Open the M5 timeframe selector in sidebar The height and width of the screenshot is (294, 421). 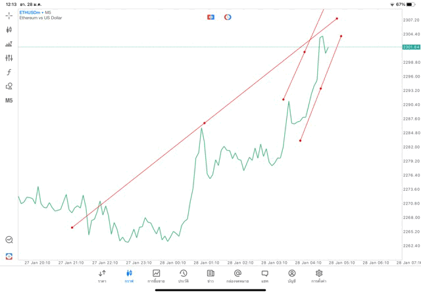click(x=9, y=101)
